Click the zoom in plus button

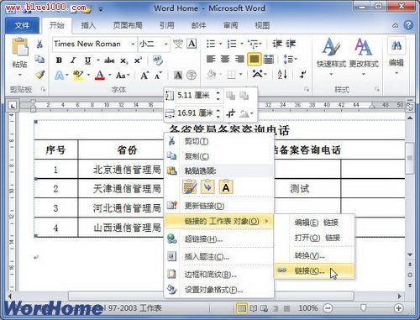(398, 308)
